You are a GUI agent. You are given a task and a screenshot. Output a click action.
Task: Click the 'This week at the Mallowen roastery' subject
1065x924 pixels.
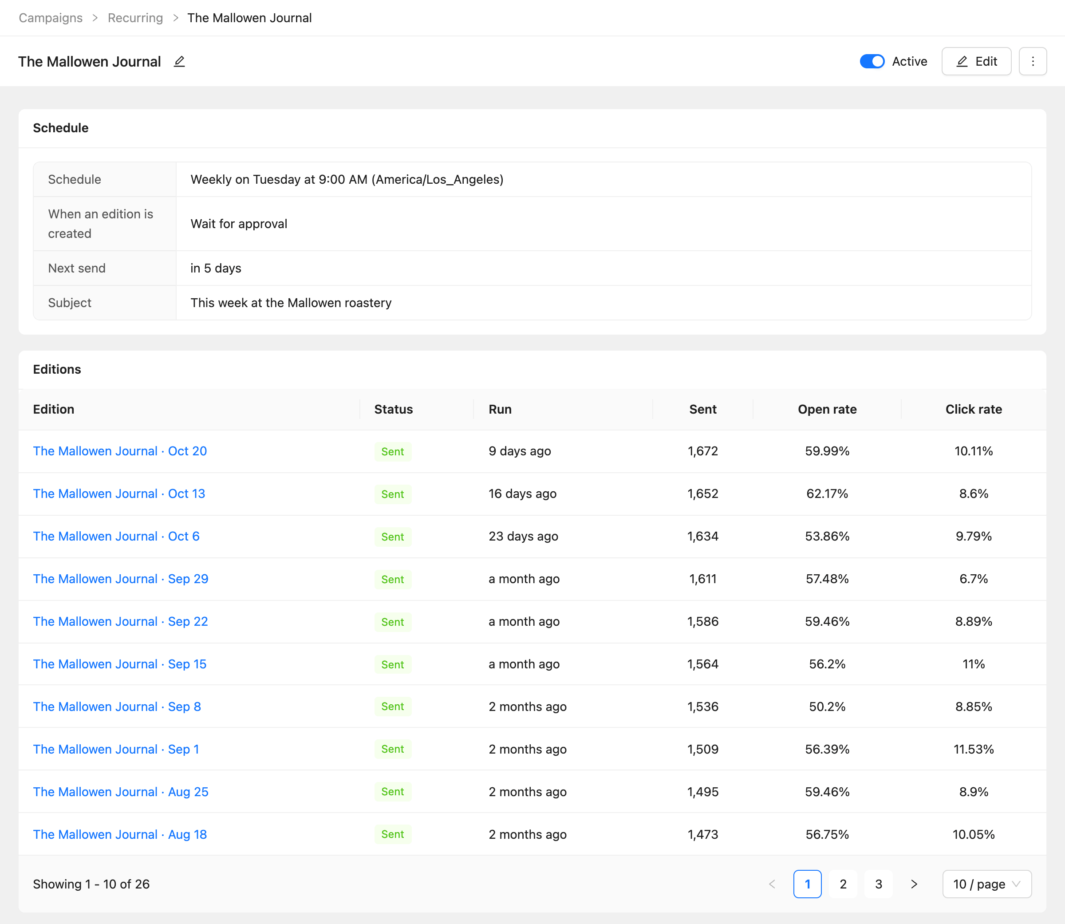coord(291,303)
